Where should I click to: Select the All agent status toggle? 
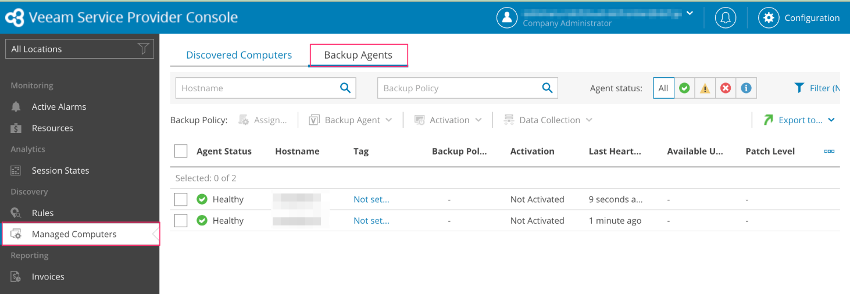point(663,88)
